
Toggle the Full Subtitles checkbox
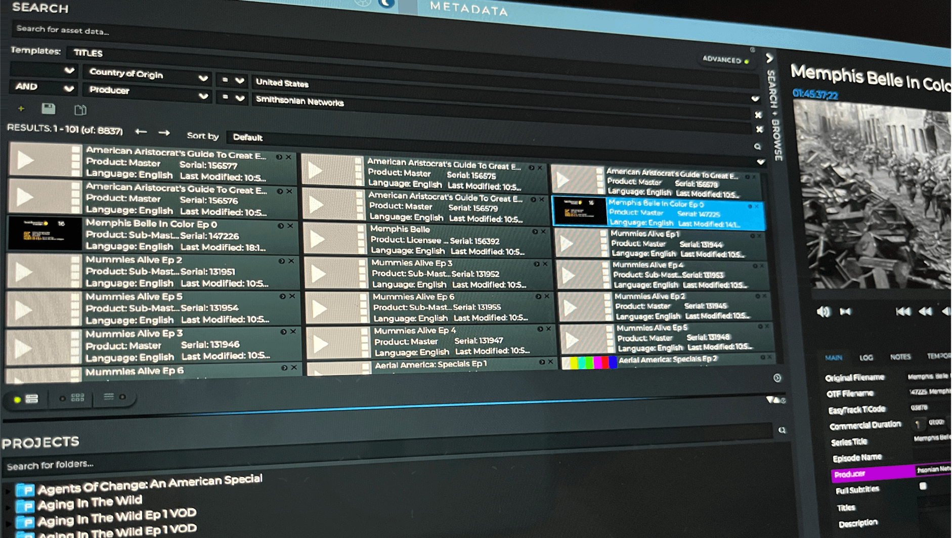(x=923, y=486)
